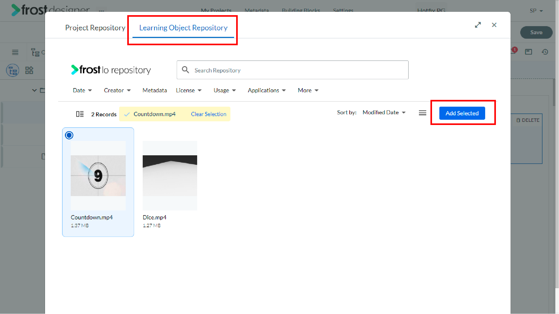The height and width of the screenshot is (314, 559).
Task: Open the preview window icon
Action: pos(529,52)
